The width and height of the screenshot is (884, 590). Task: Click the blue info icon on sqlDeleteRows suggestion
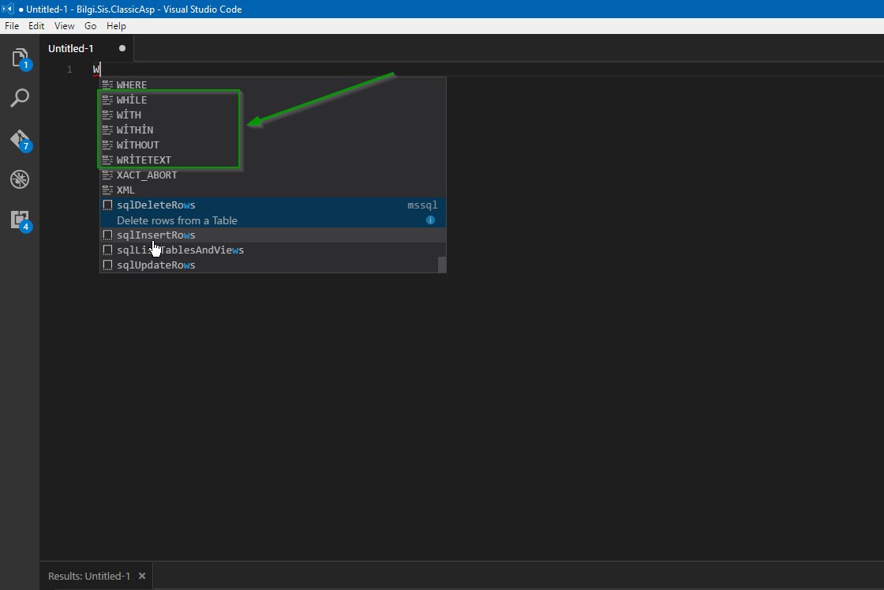430,220
